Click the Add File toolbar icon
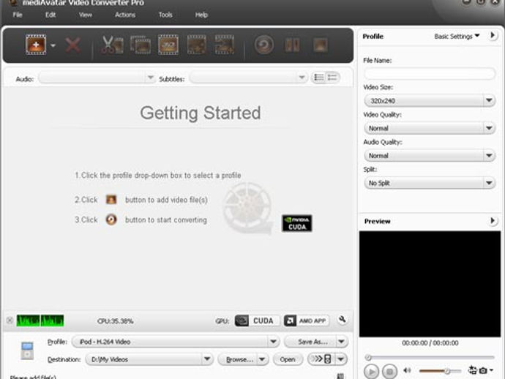Screen dimensions: 505x379 tap(36, 45)
